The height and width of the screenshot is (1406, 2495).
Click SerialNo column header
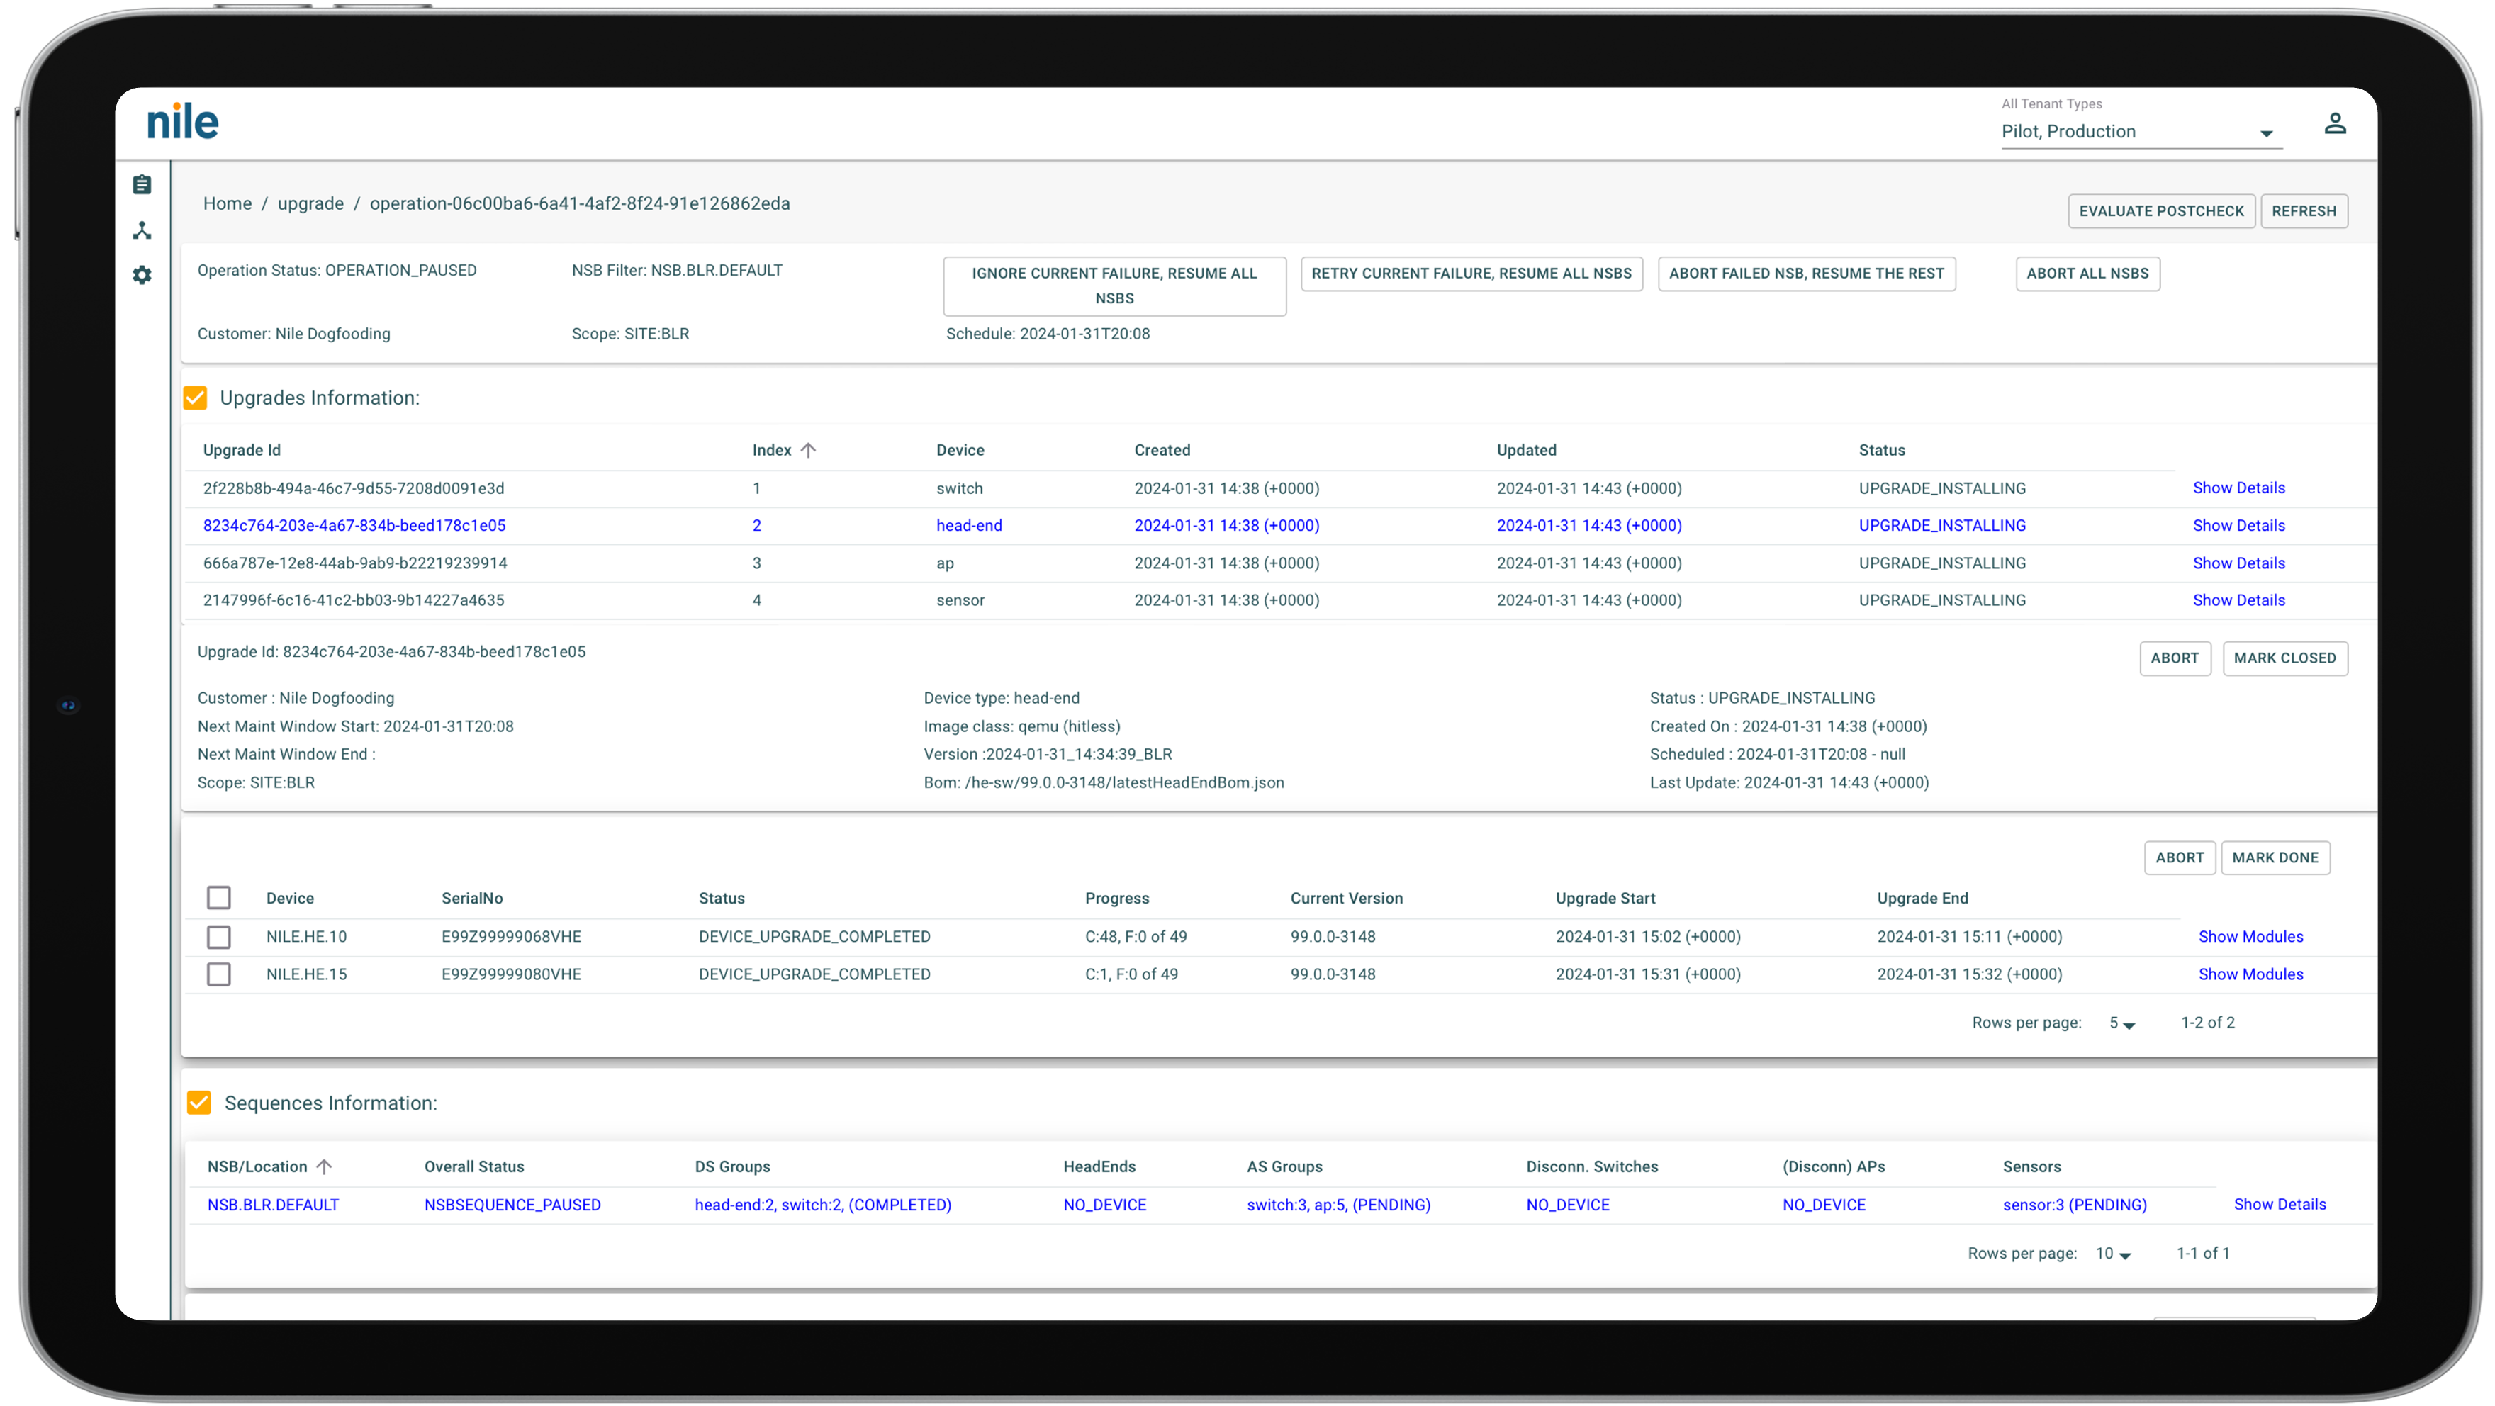click(471, 899)
